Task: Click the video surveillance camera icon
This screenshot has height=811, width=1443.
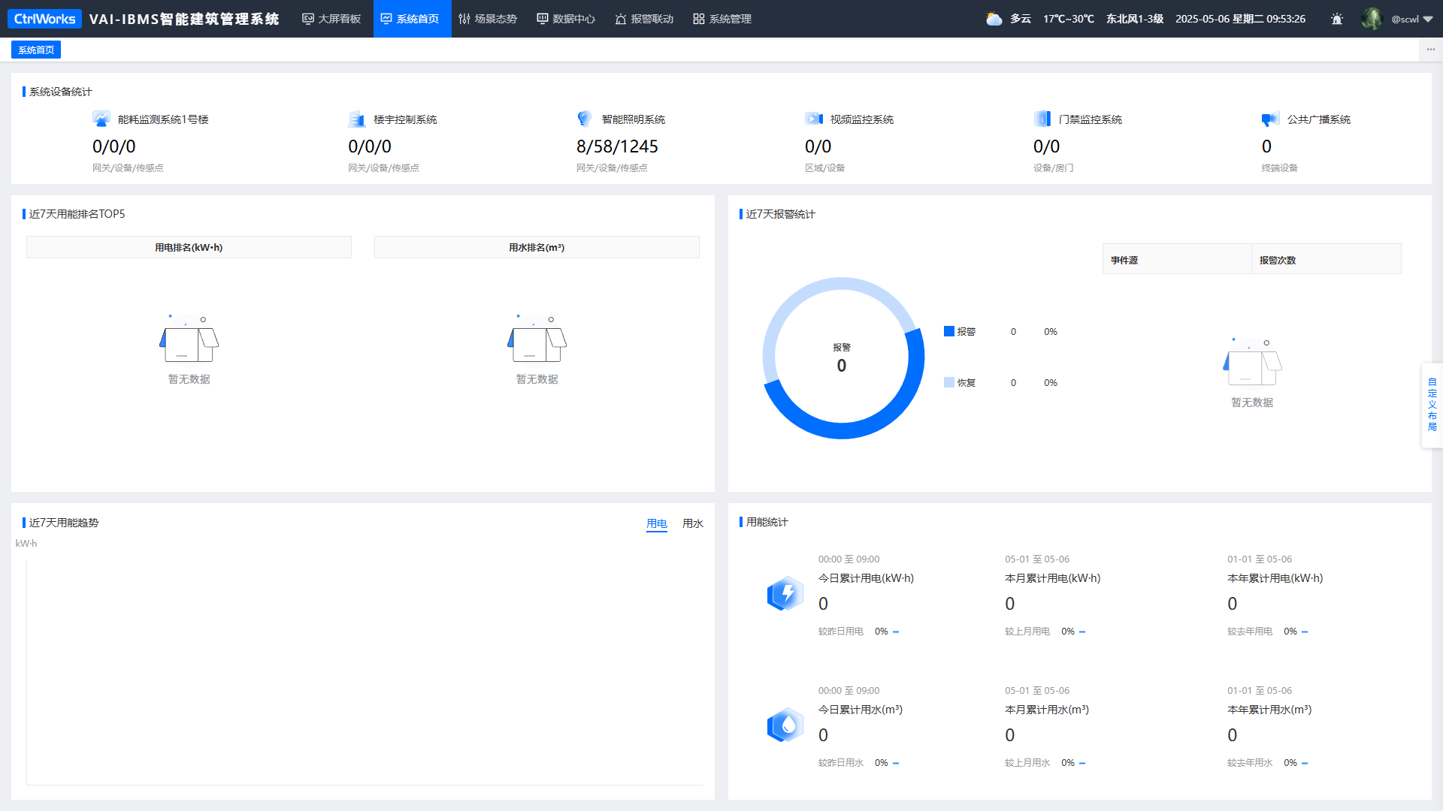Action: 814,119
